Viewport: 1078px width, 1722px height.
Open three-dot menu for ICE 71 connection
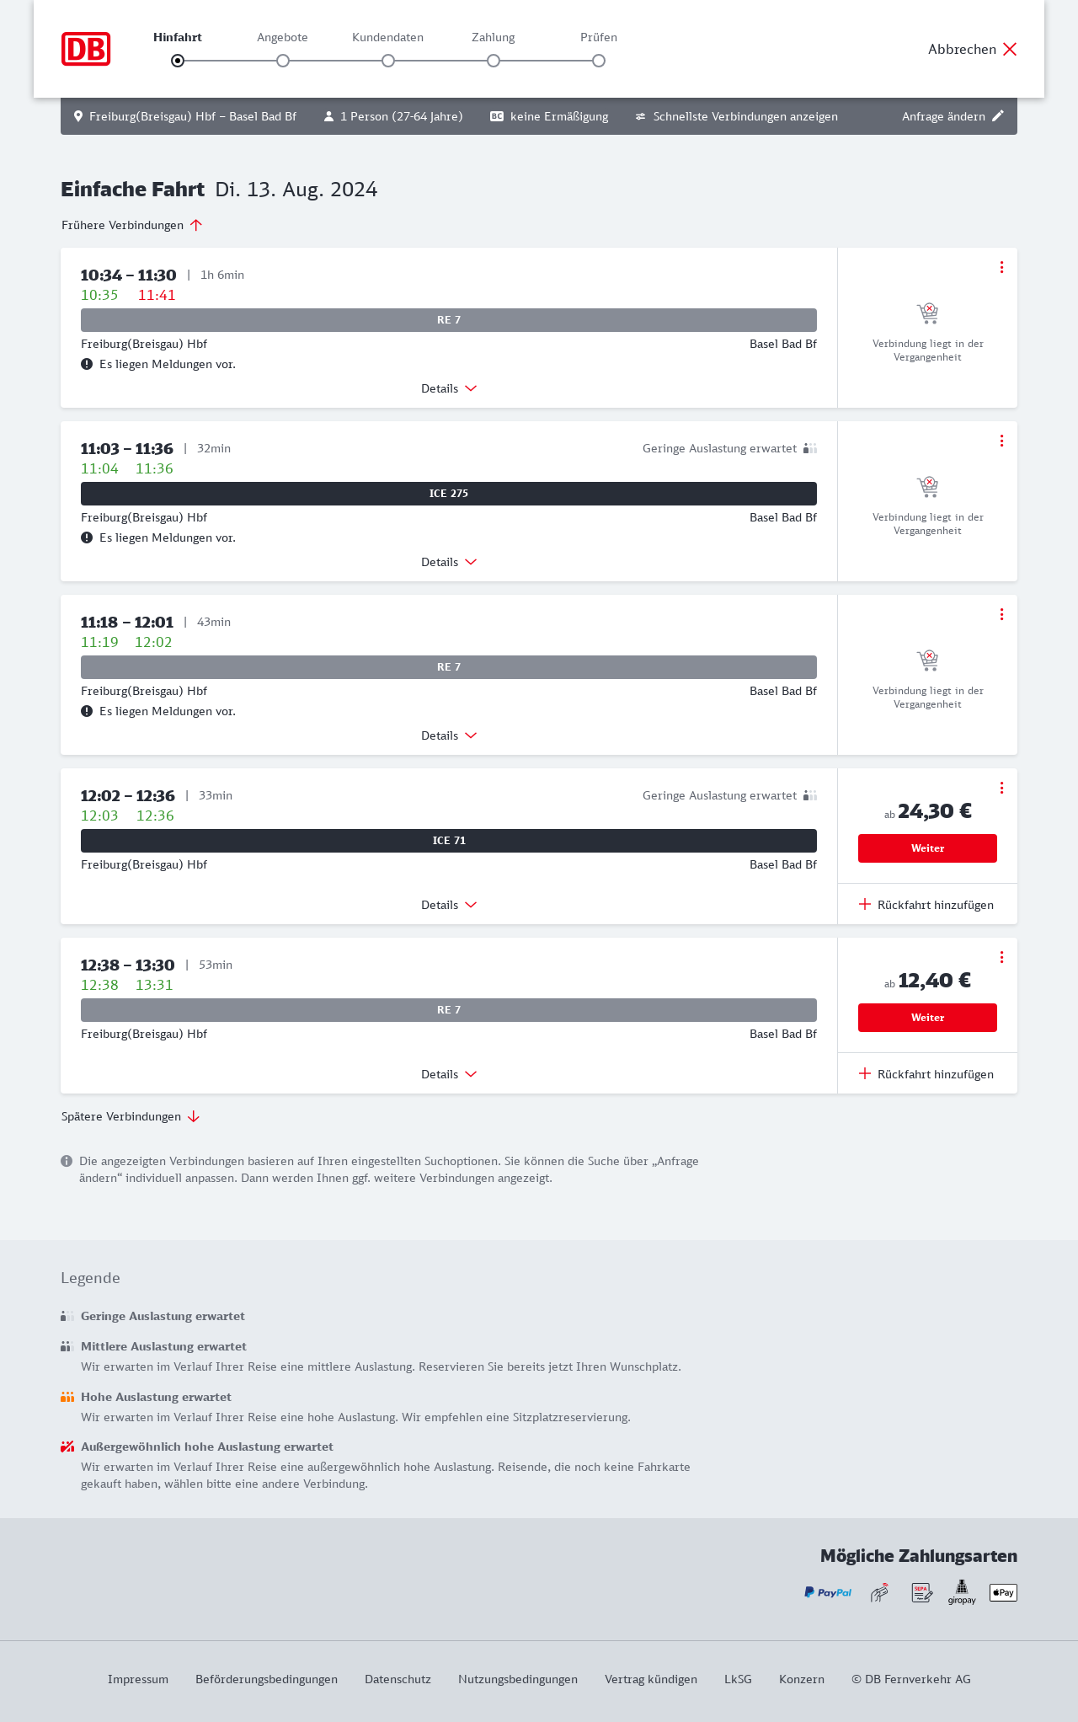tap(1001, 788)
